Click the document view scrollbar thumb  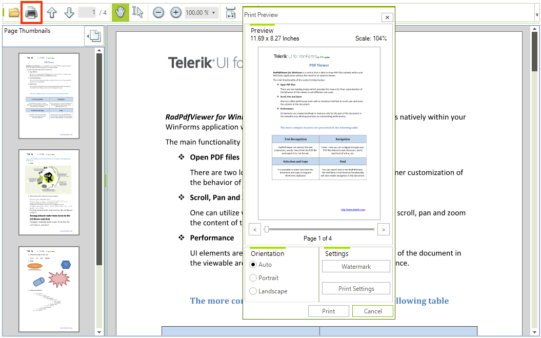point(534,52)
